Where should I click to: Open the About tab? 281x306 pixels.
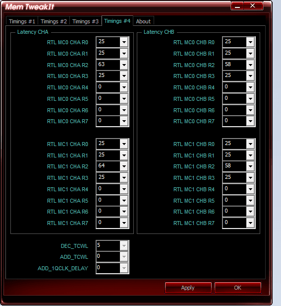click(x=143, y=21)
